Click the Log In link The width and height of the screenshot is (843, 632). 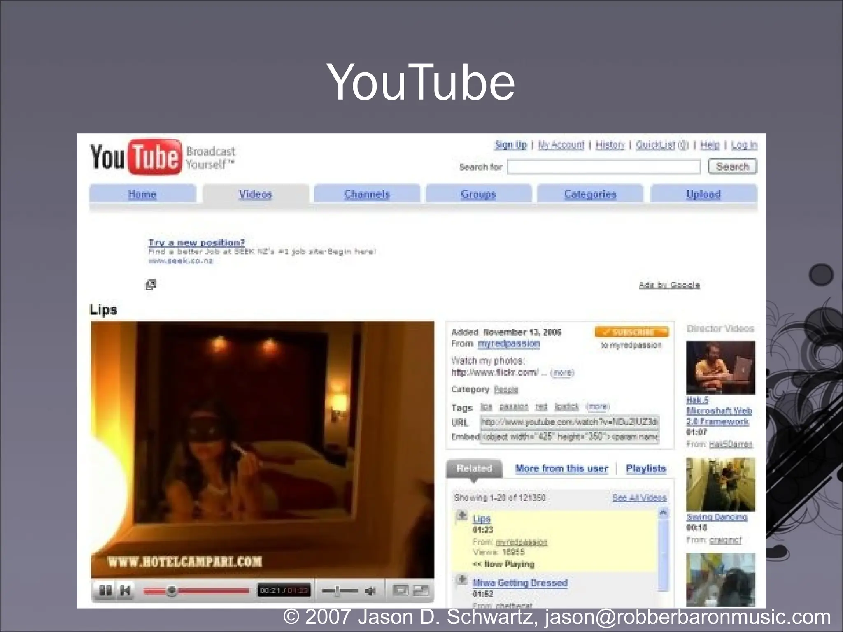[744, 145]
